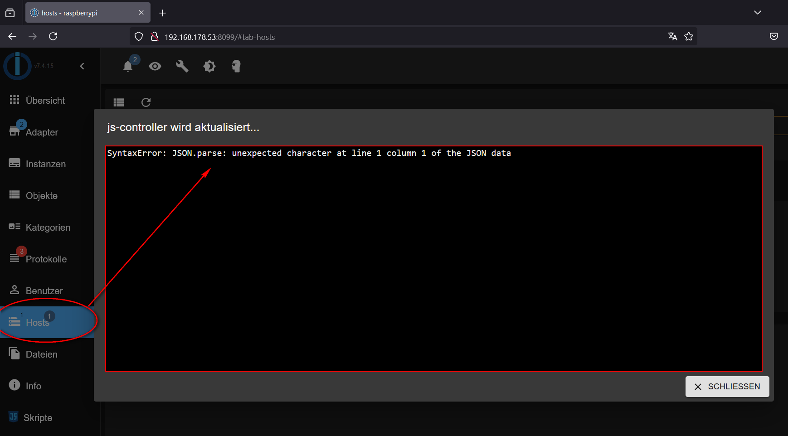Screen dimensions: 788x436
Task: Close the hosts - raspberrypi tab
Action: [141, 13]
